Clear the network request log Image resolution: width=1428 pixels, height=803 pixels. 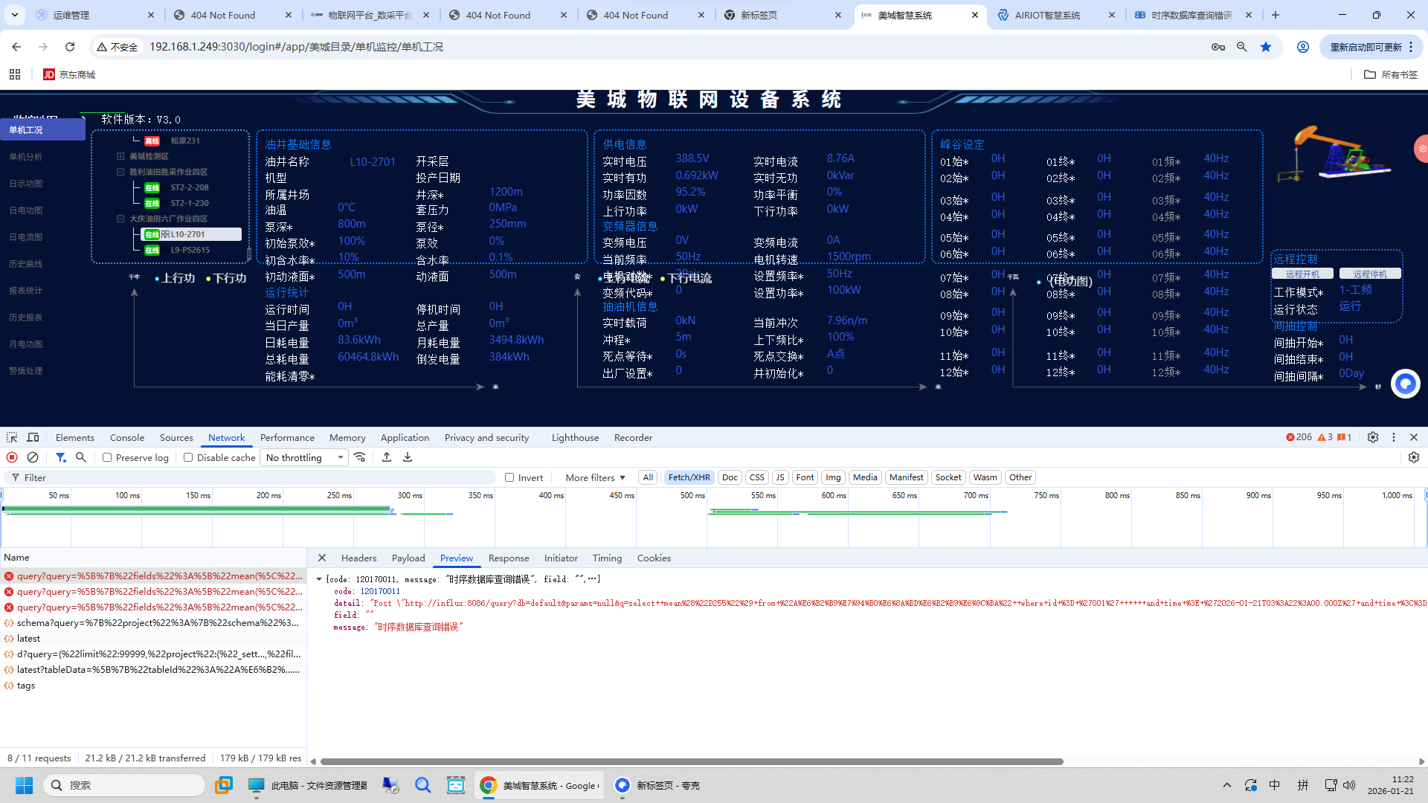pyautogui.click(x=32, y=457)
